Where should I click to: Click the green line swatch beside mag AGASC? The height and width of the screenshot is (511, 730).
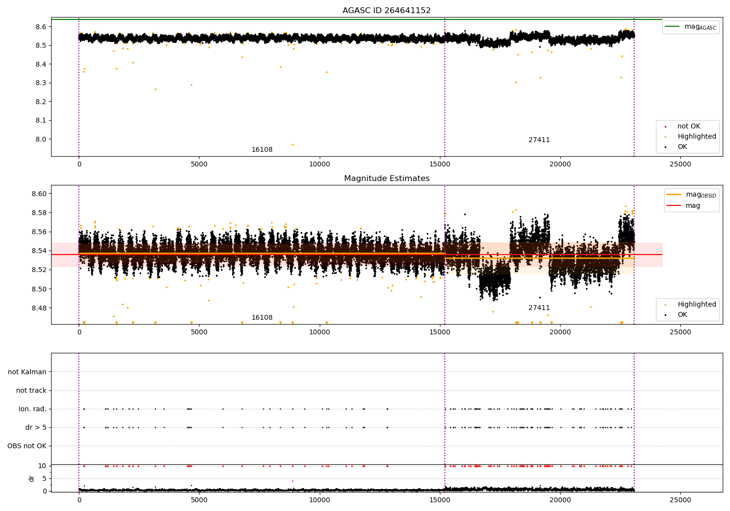[672, 26]
